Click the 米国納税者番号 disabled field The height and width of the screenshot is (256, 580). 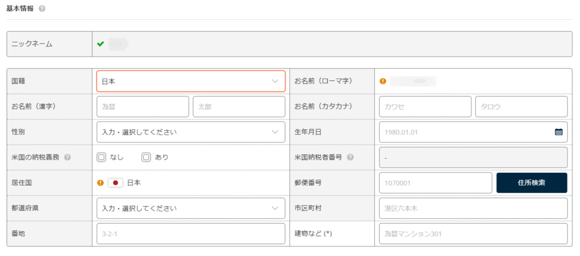click(473, 158)
